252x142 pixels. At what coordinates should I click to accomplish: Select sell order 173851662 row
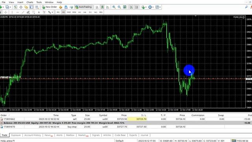(126, 119)
